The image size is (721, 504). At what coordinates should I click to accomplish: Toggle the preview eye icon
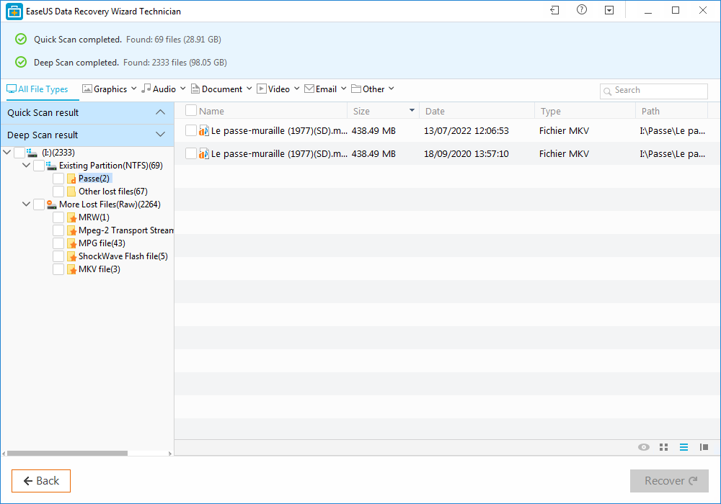point(644,447)
